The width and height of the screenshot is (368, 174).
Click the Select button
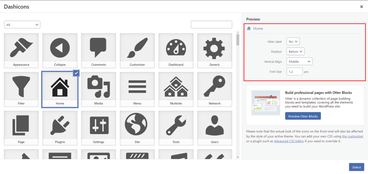pos(356,167)
